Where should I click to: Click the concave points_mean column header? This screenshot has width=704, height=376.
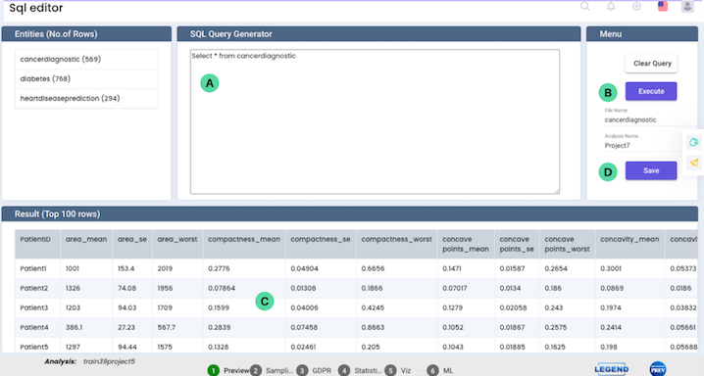[x=466, y=244]
